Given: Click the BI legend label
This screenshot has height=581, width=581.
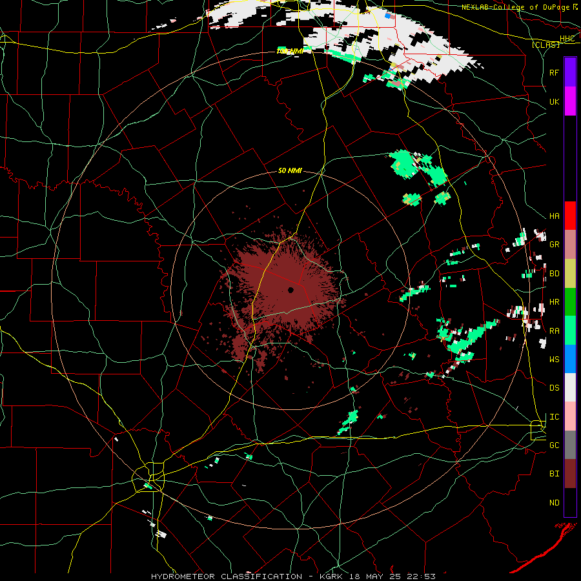Looking at the screenshot, I should [x=554, y=474].
